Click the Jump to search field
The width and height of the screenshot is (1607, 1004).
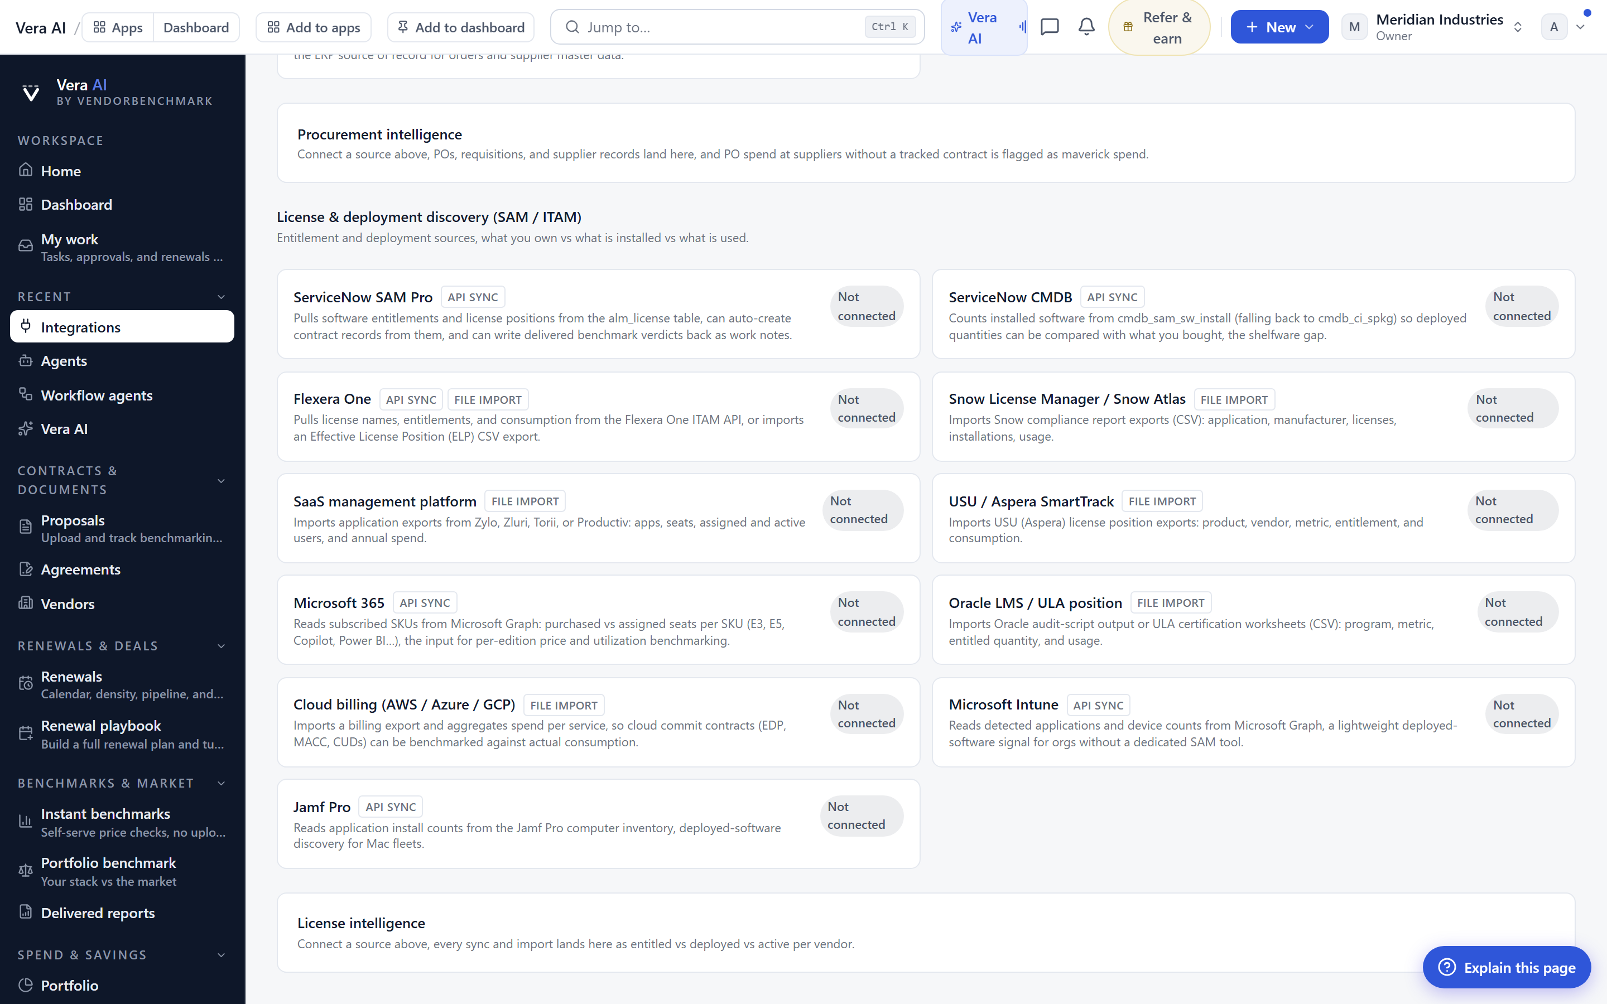pos(737,27)
